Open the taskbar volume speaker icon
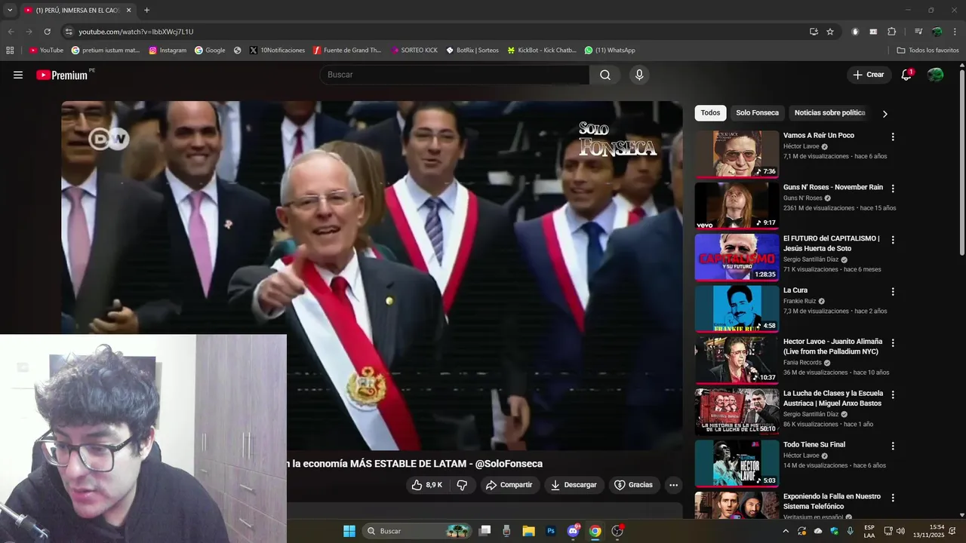The width and height of the screenshot is (966, 543). [900, 531]
